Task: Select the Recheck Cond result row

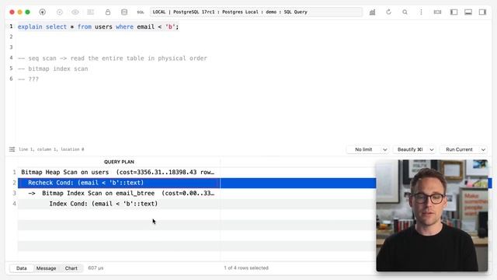Action: coord(119,183)
